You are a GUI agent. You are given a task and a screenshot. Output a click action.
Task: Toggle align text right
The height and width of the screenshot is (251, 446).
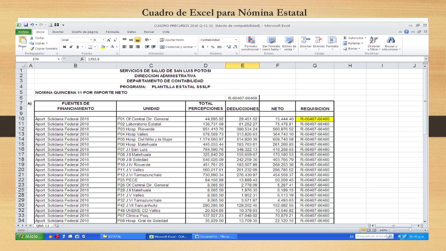point(138,47)
